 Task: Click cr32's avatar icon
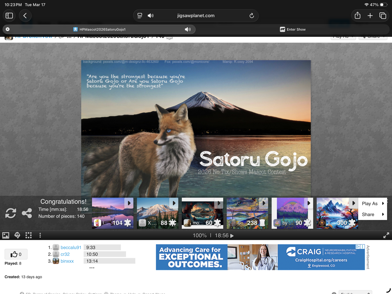56,254
